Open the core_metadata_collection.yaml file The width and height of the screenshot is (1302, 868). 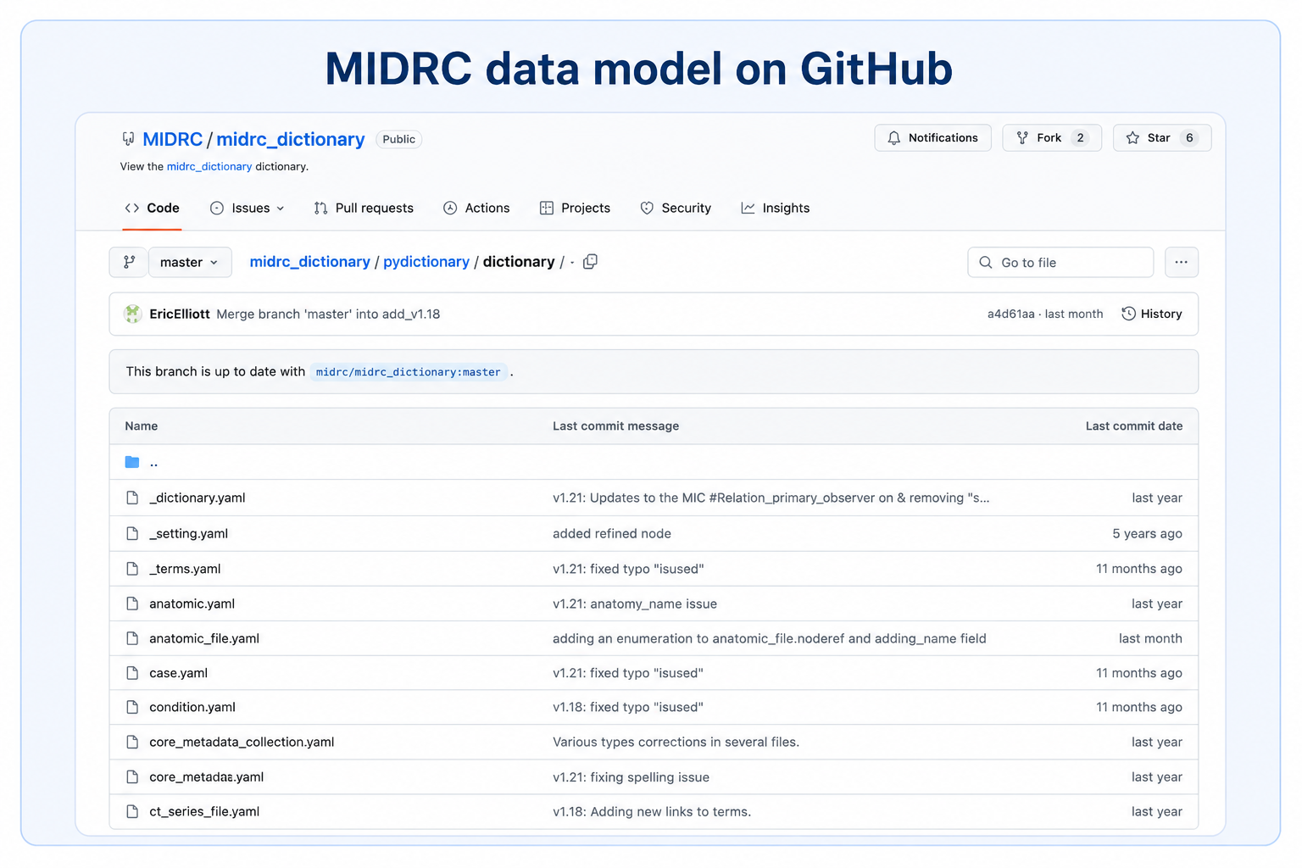click(x=242, y=742)
